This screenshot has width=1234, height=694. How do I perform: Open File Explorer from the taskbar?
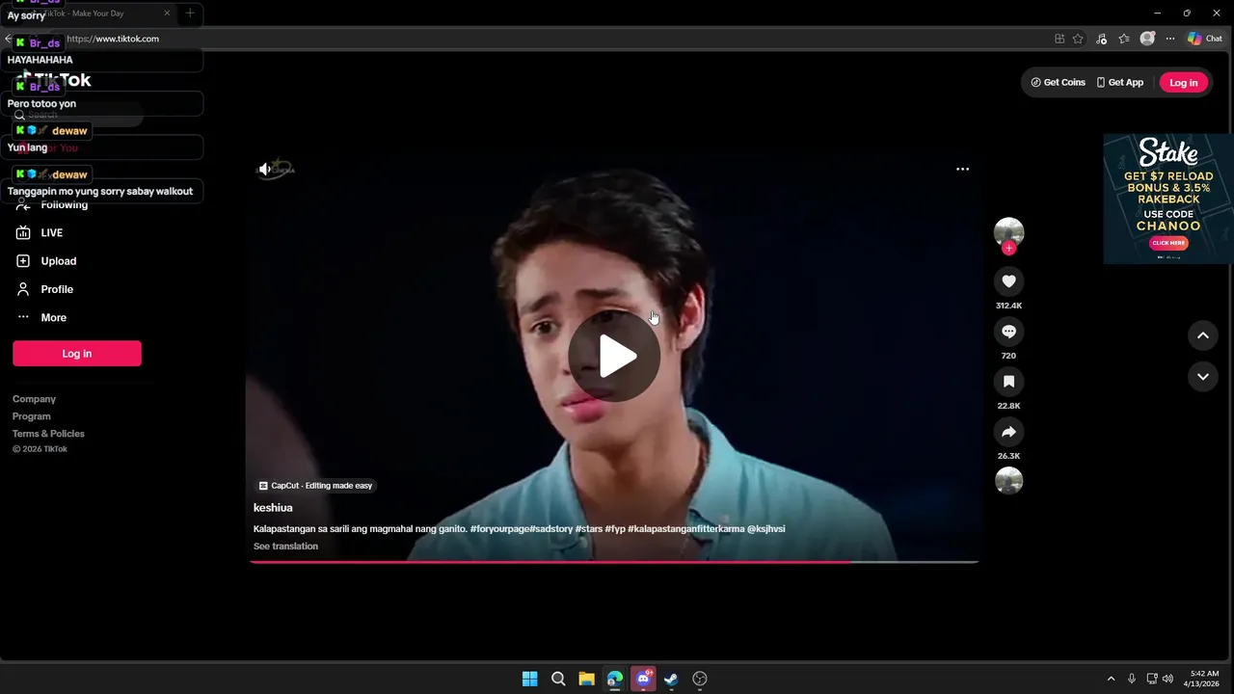(586, 679)
